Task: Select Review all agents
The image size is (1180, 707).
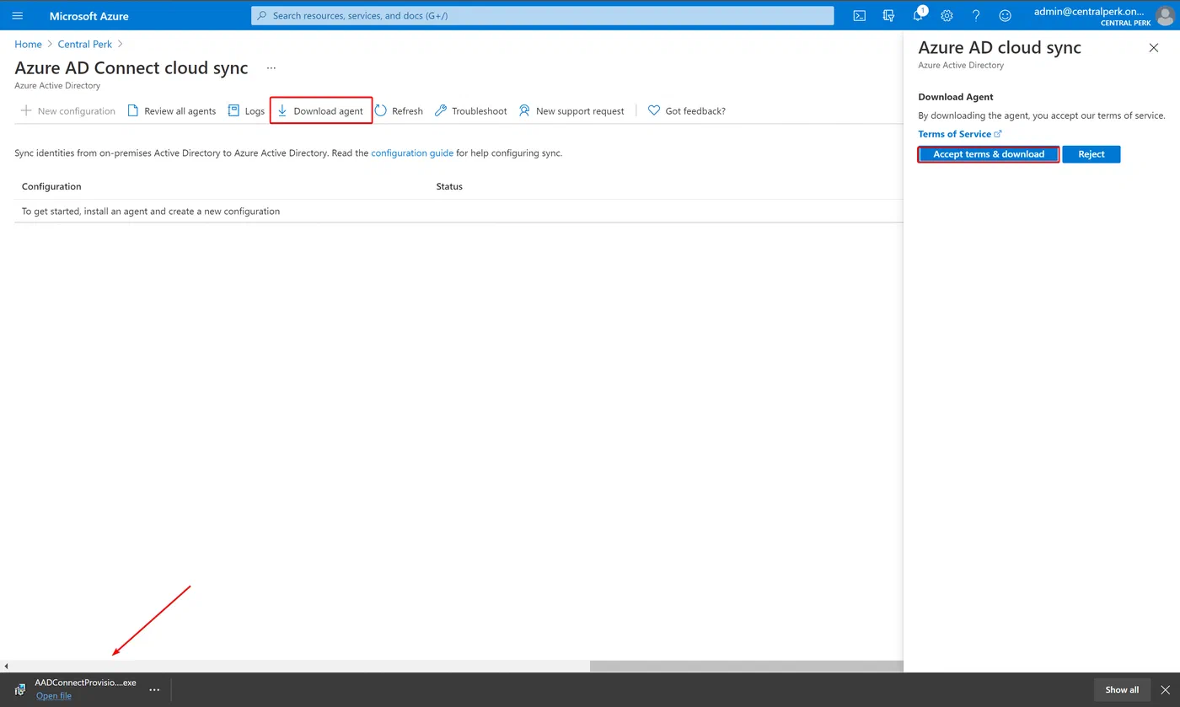Action: [171, 110]
